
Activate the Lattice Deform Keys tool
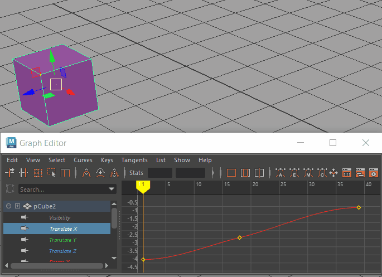(38, 173)
